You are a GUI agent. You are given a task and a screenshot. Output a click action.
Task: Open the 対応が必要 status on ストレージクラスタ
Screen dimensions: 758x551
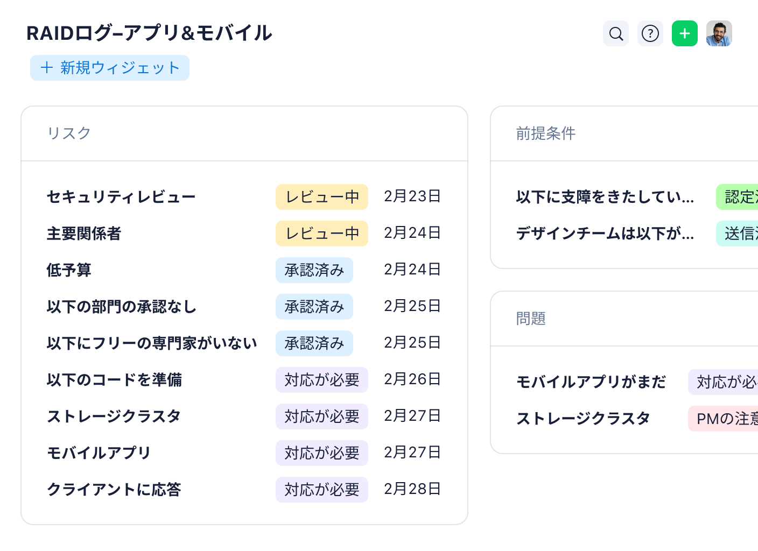pyautogui.click(x=321, y=416)
